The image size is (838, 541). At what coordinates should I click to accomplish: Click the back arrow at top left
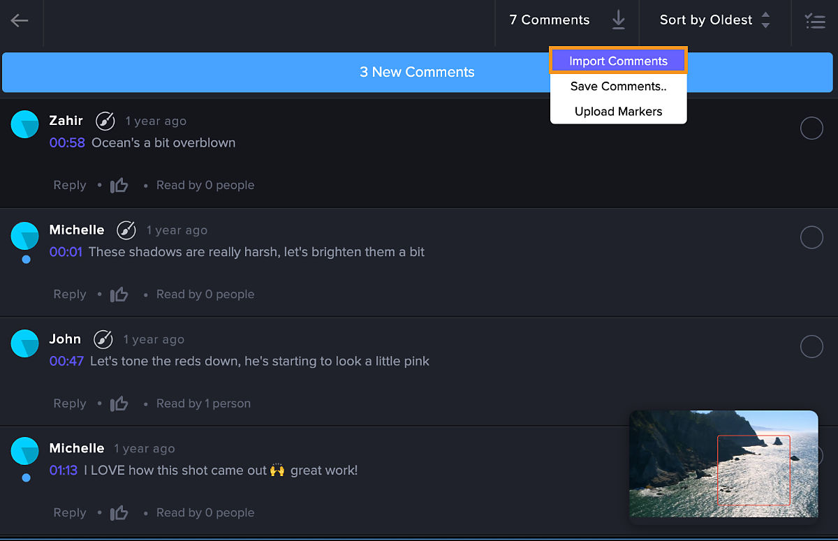click(20, 20)
